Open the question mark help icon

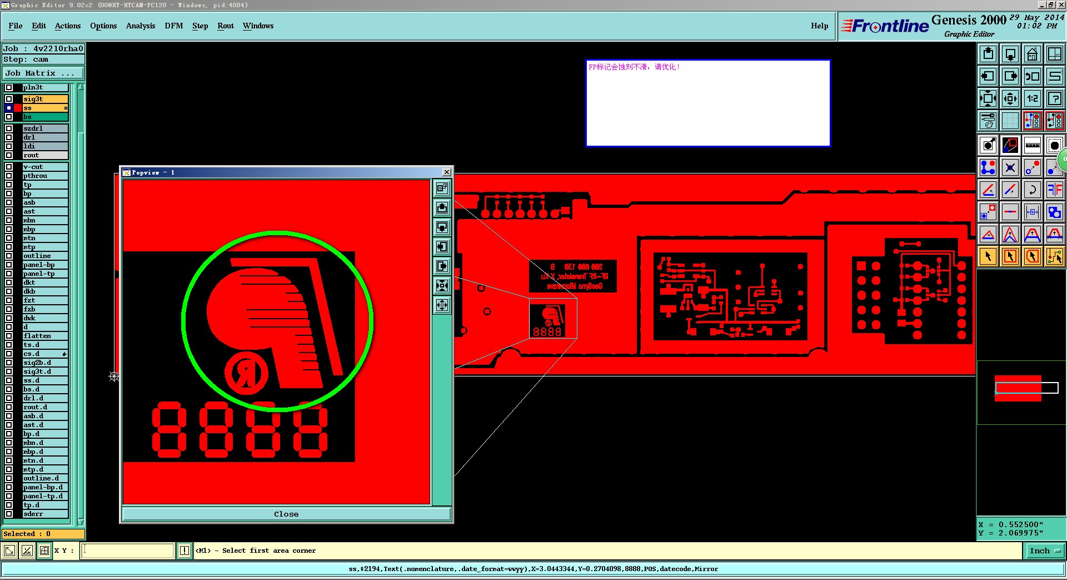tap(1055, 98)
